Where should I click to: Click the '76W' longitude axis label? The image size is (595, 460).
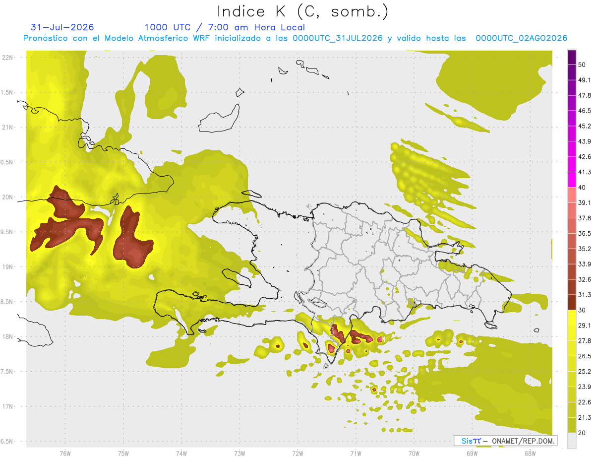(x=65, y=453)
